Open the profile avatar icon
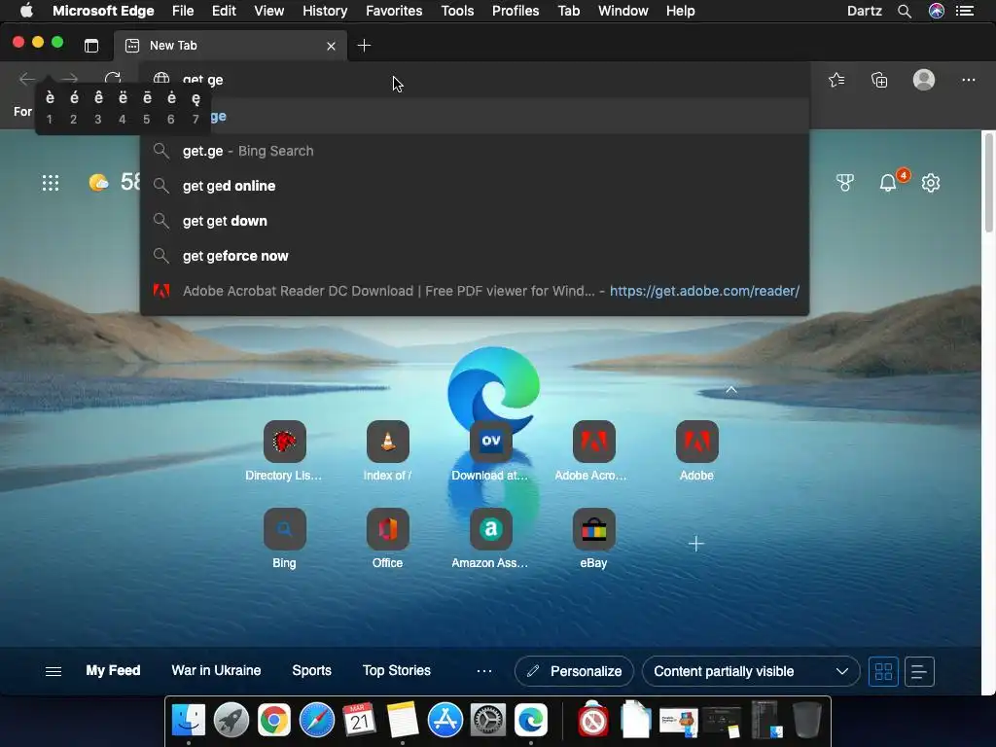 [924, 80]
